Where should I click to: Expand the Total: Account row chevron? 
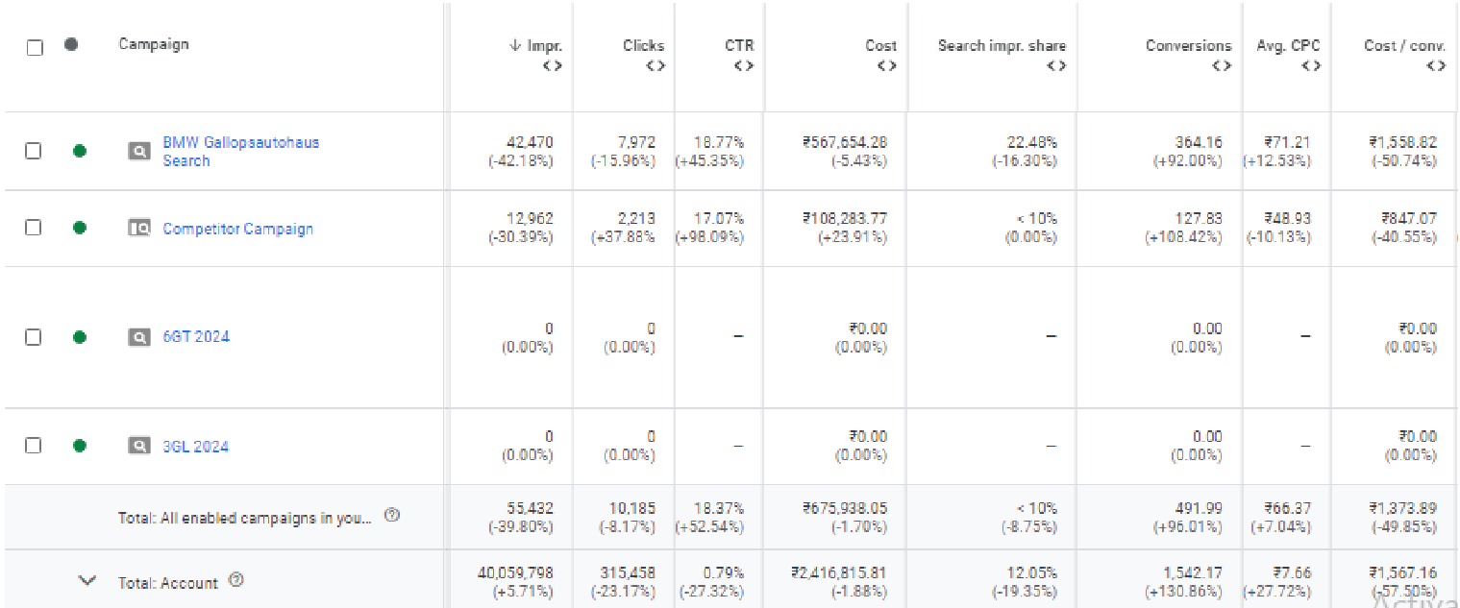pos(87,581)
